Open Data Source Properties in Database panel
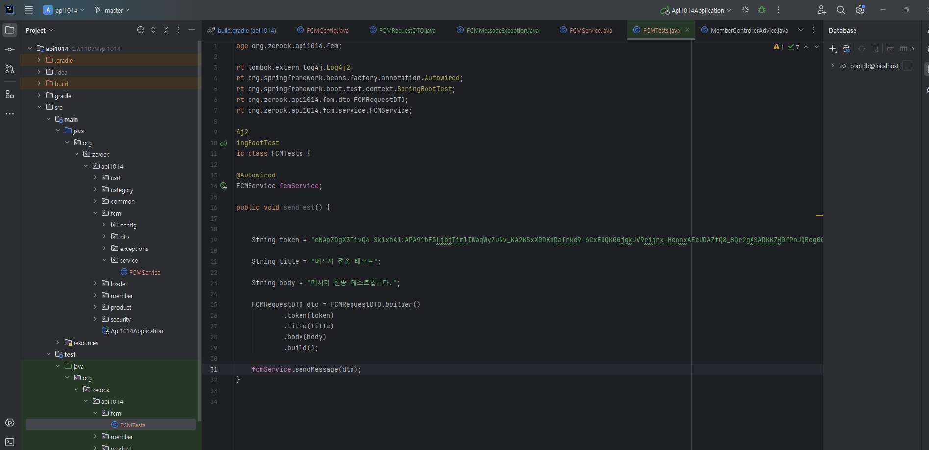The image size is (929, 450). click(x=846, y=49)
